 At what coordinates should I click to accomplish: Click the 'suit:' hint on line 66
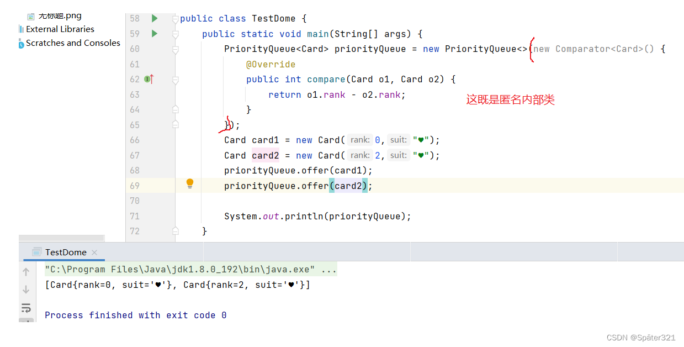[x=399, y=140]
